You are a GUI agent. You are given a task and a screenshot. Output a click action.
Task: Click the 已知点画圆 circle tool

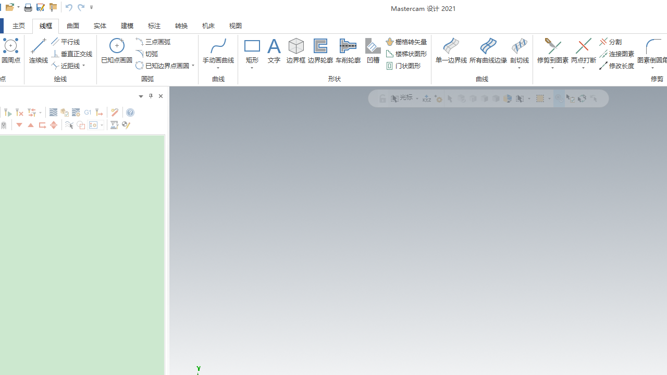click(117, 51)
